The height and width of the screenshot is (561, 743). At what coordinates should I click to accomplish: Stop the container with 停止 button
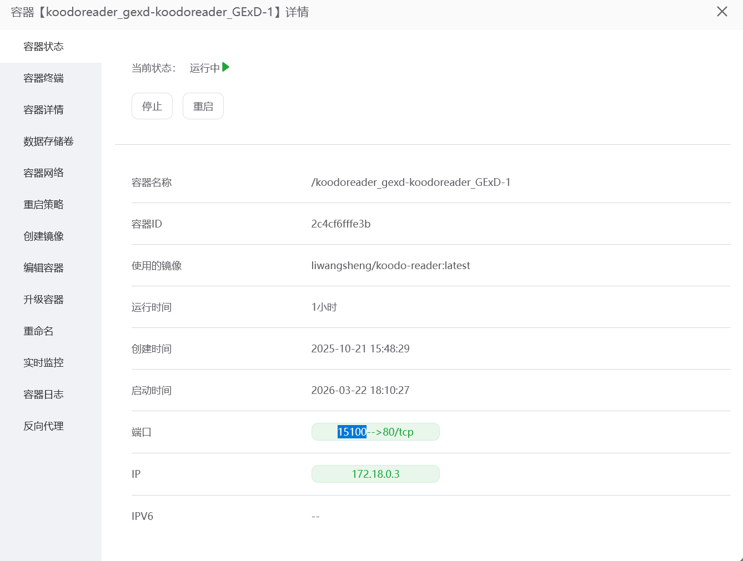point(152,106)
